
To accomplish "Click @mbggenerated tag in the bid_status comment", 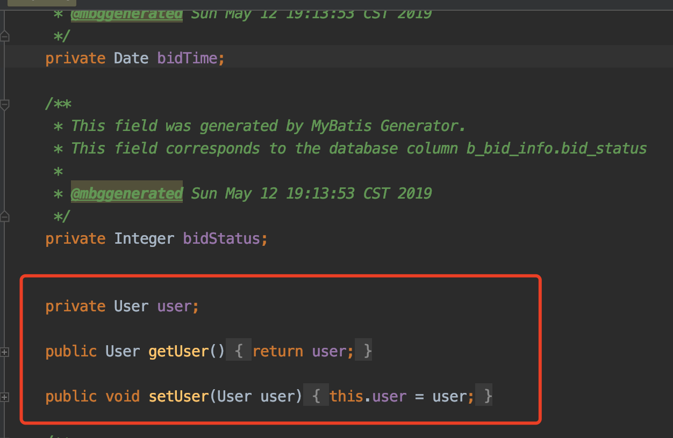I will 127,193.
